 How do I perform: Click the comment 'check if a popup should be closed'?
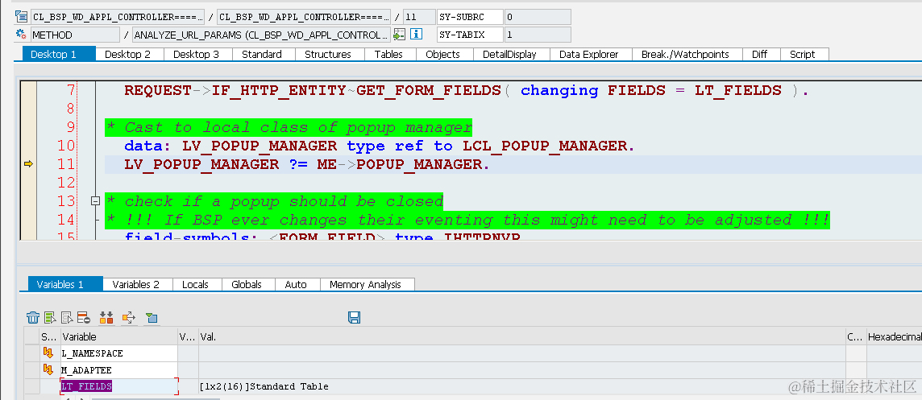[x=274, y=201]
